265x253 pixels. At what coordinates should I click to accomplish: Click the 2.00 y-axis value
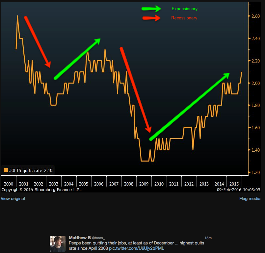256,83
